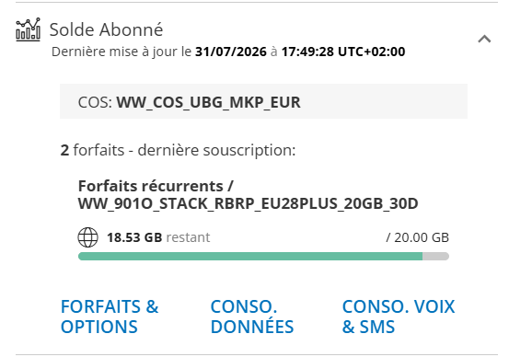Viewport: 509px width, 357px height.
Task: Select the Solde Abonné heading
Action: point(106,29)
